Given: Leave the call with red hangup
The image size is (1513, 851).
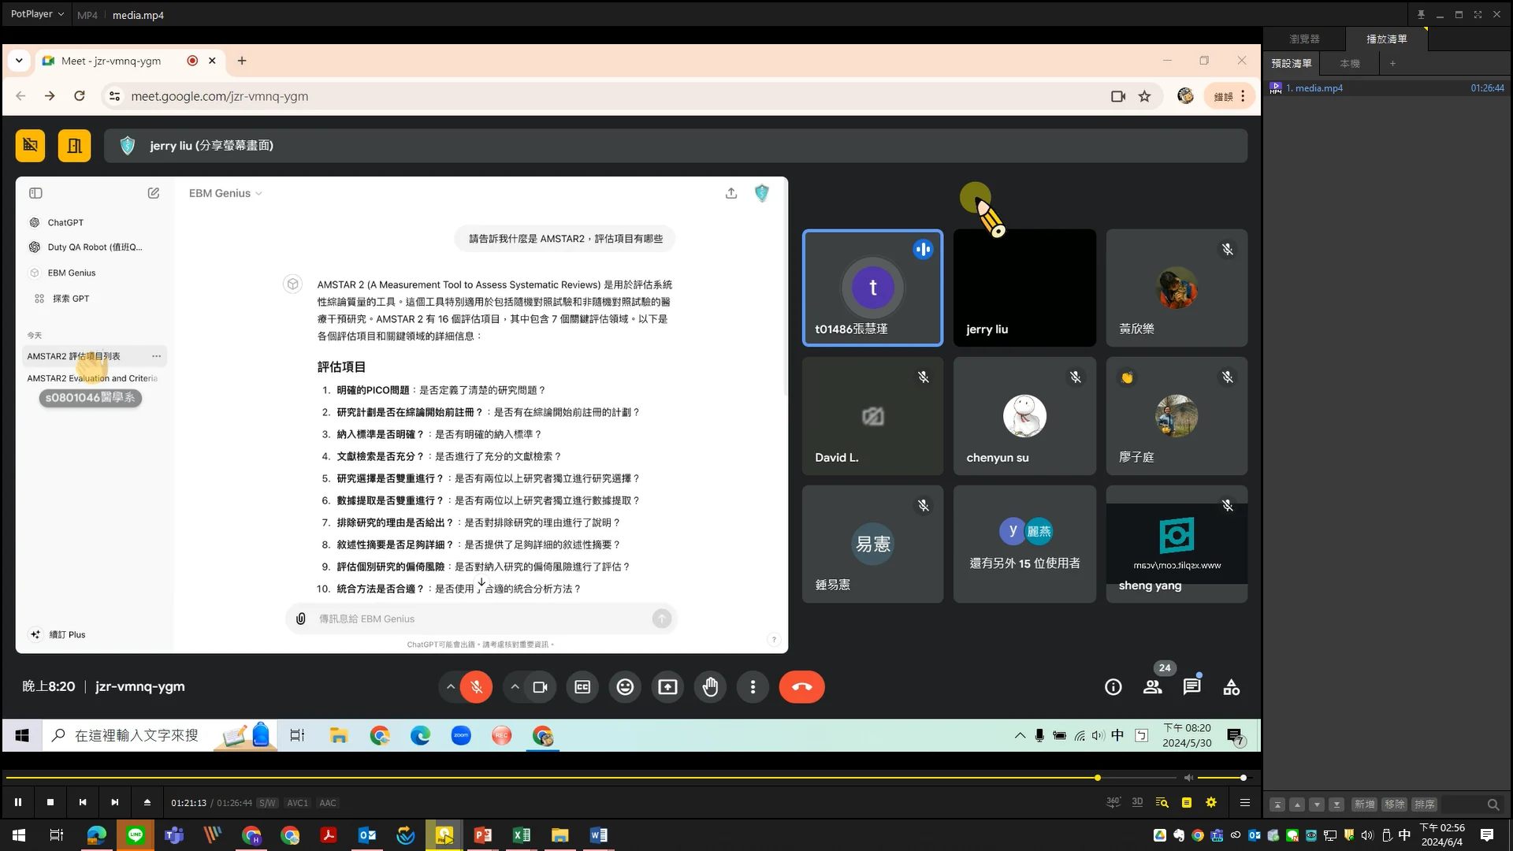Looking at the screenshot, I should click(801, 687).
